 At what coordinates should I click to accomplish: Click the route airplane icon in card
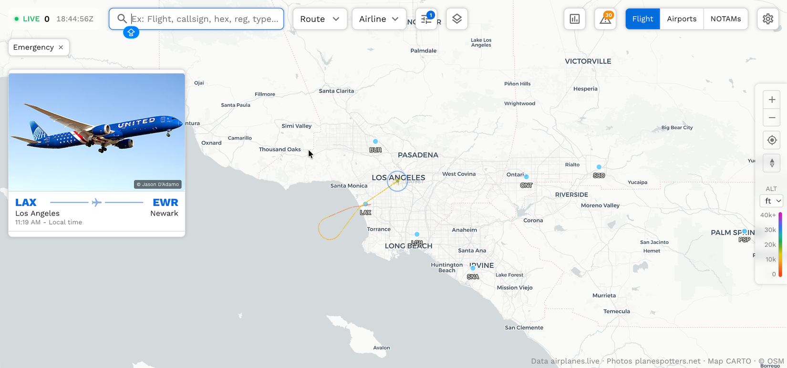click(x=97, y=203)
